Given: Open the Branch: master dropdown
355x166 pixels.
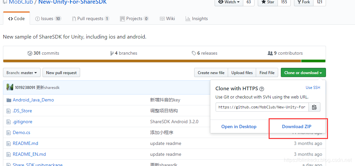Looking at the screenshot, I should click(22, 72).
